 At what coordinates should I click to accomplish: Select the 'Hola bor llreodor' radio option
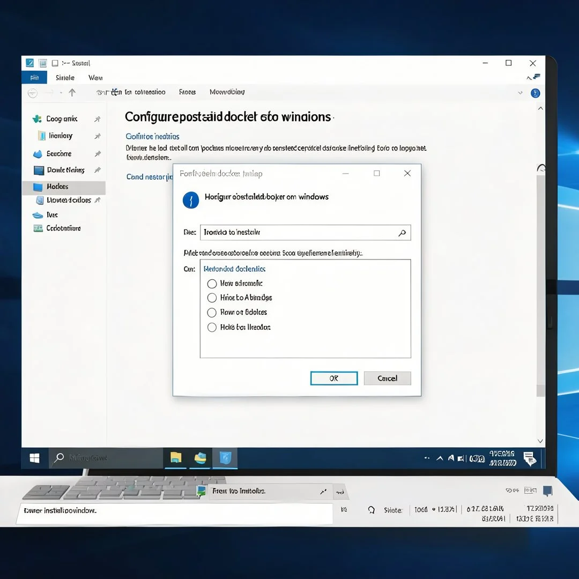212,327
